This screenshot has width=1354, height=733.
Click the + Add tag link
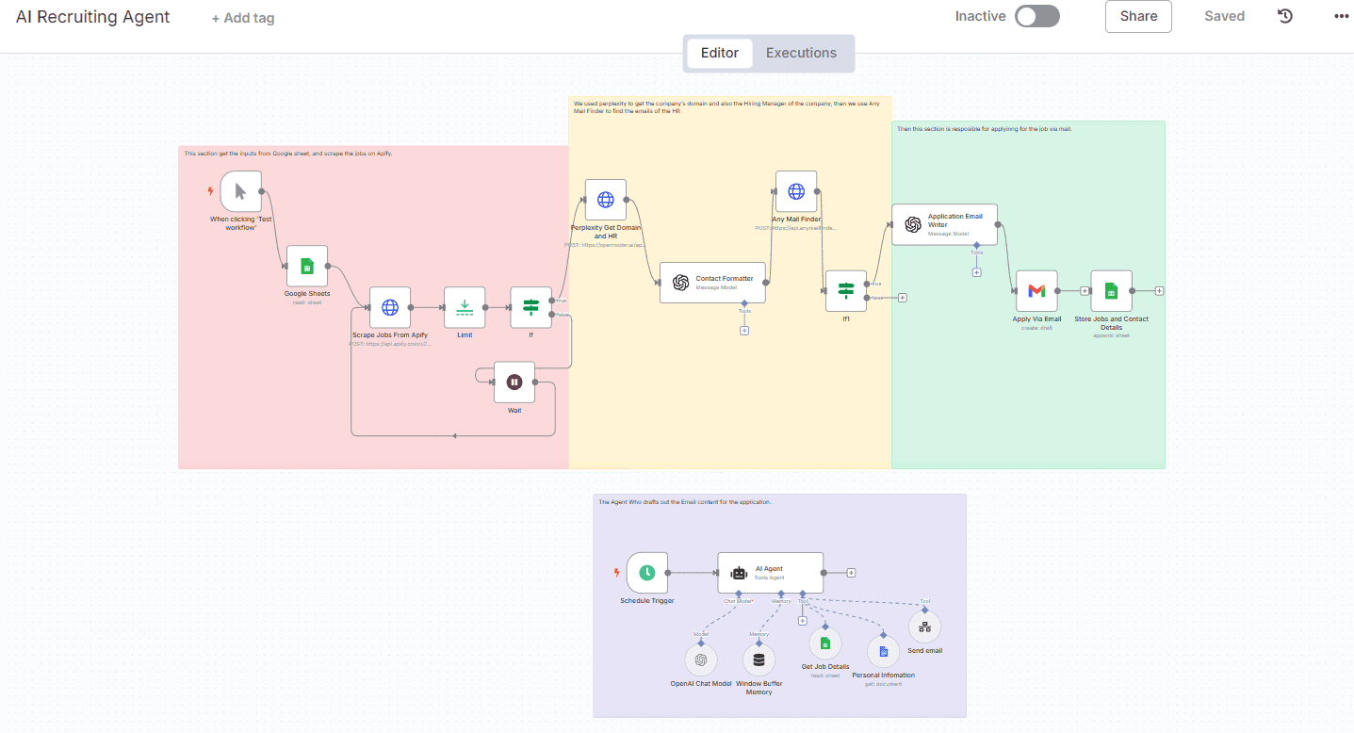tap(243, 18)
